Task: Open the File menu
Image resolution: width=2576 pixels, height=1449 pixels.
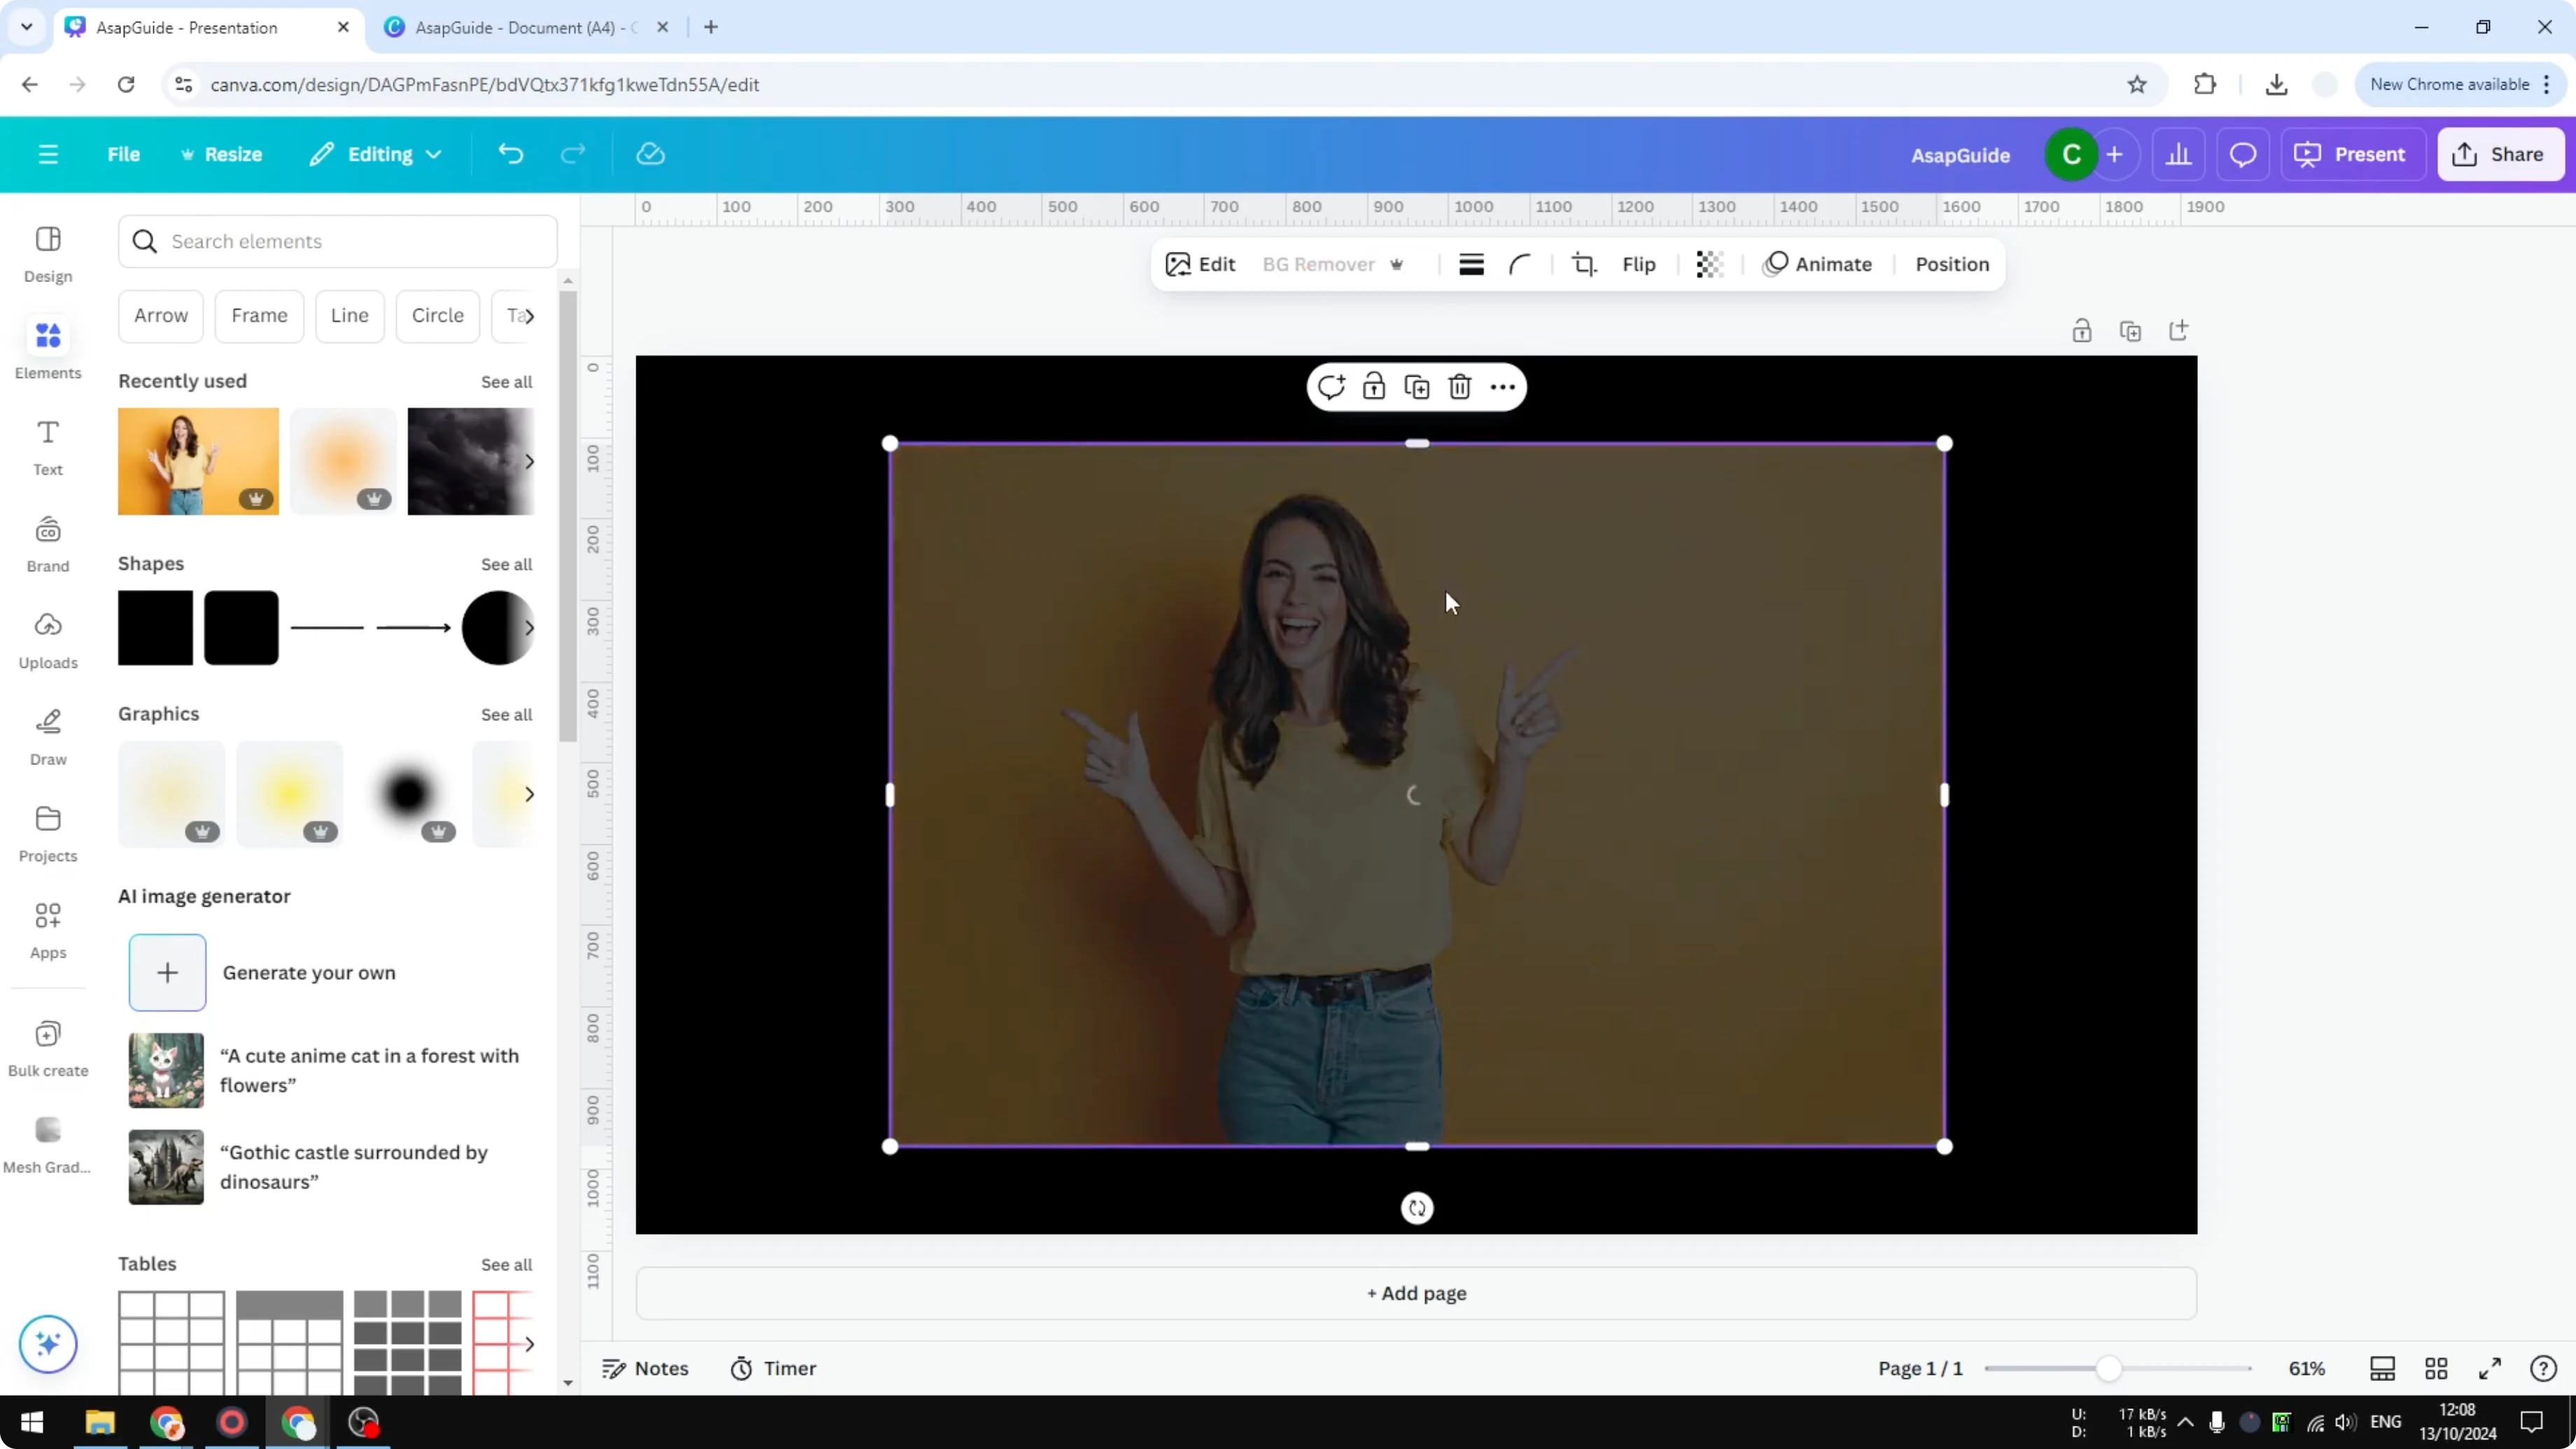Action: (x=124, y=154)
